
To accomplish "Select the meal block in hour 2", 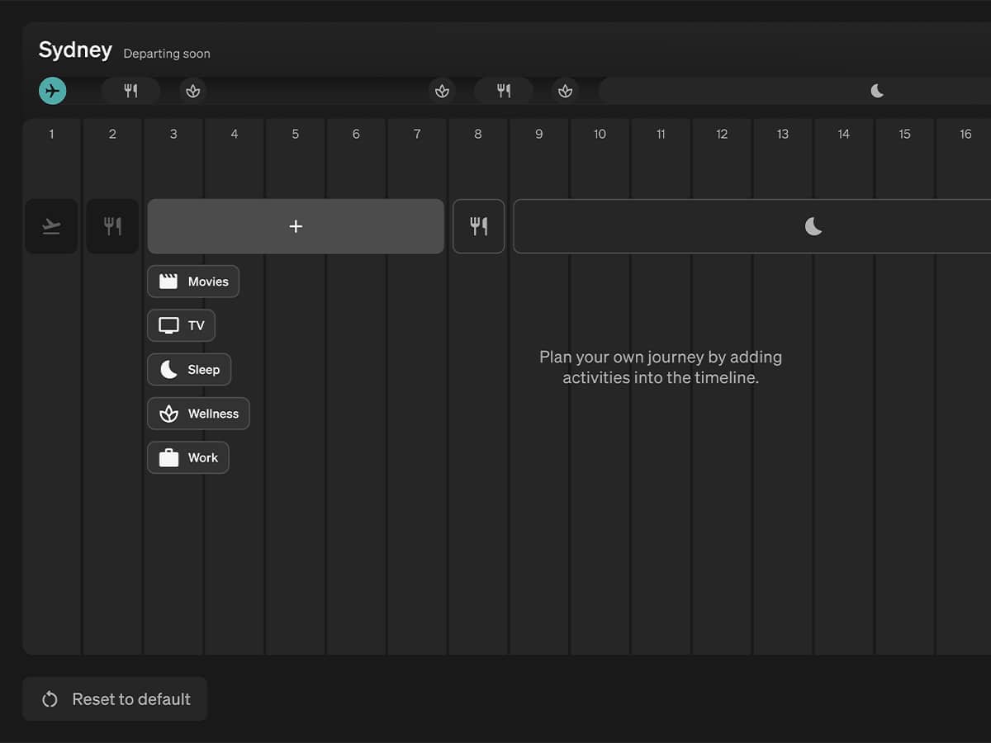I will (x=112, y=226).
